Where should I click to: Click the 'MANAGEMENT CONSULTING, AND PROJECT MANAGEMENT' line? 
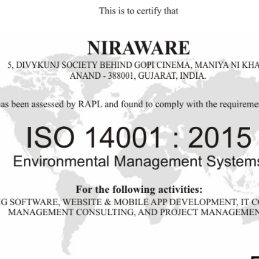tap(134, 212)
